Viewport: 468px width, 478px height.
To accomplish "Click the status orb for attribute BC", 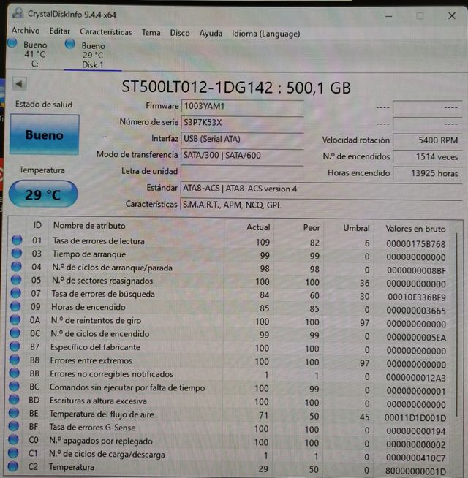I will tap(14, 386).
